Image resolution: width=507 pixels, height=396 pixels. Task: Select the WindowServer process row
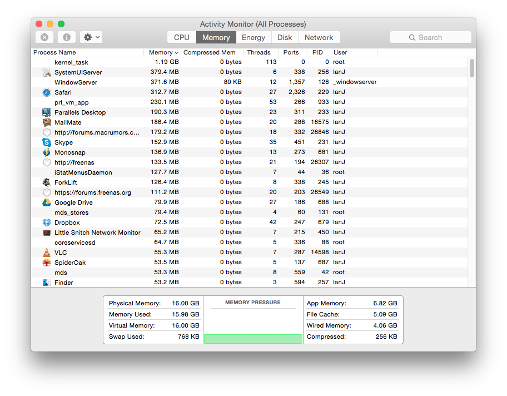click(x=249, y=82)
